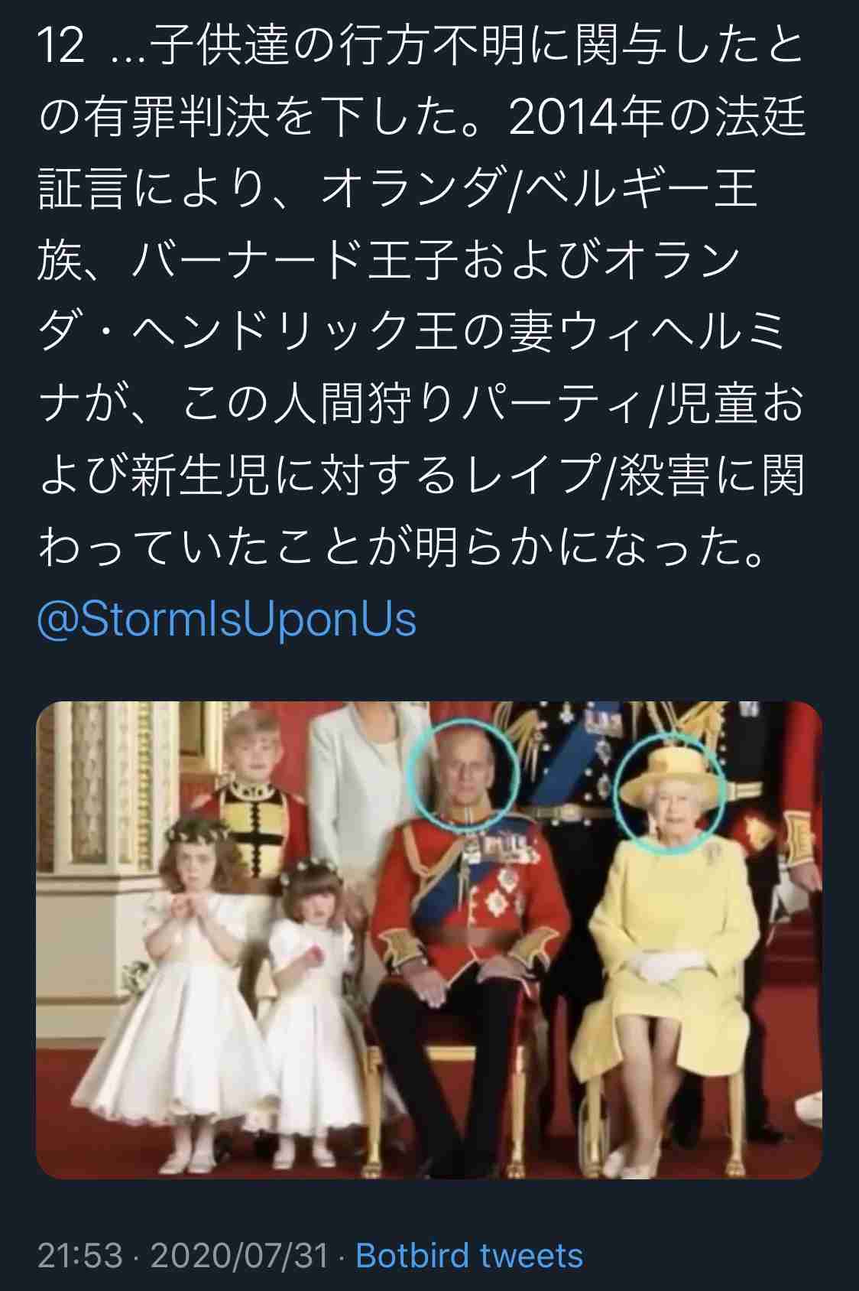Open the Botbird tweets source link
Screen dimensions: 859x1291
coord(469,1256)
